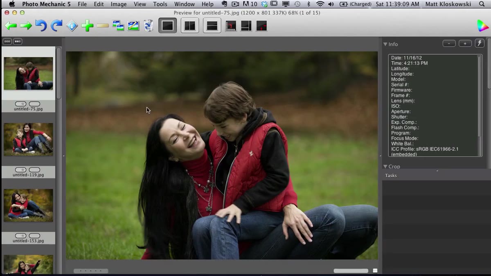Click the small white square beside zoom slider

[375, 271]
